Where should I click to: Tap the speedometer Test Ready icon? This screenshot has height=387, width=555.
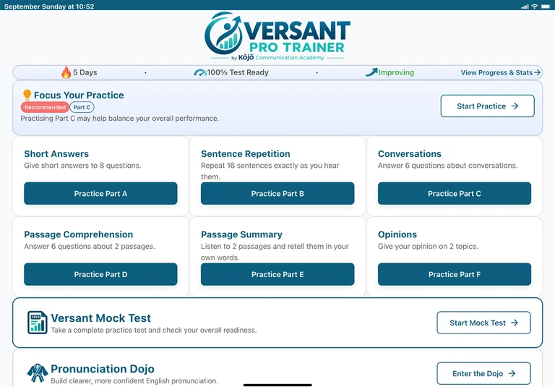[200, 72]
